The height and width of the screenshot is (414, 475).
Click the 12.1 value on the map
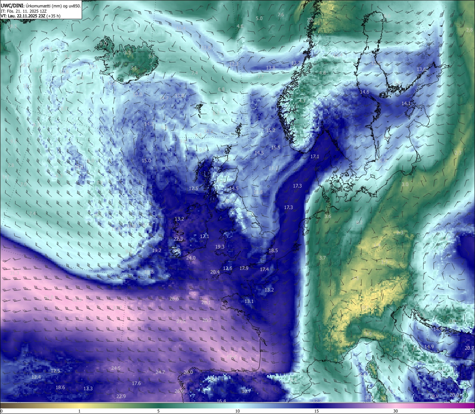[x=204, y=236]
